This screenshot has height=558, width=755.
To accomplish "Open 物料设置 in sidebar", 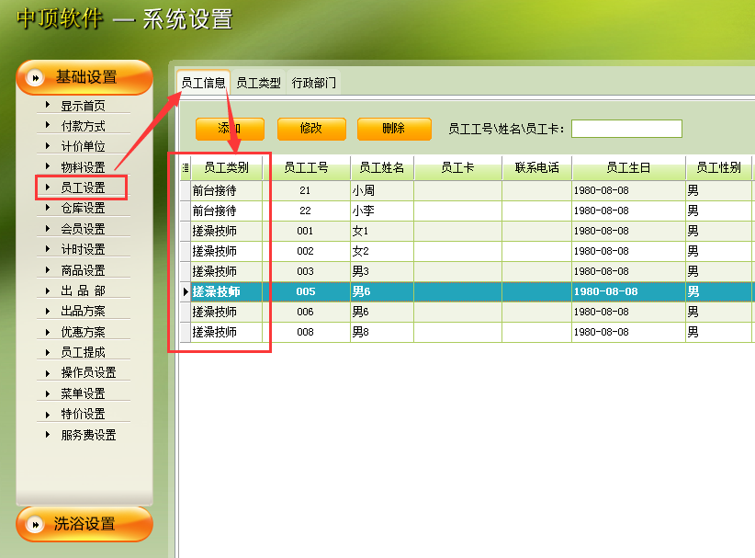I will tap(83, 167).
